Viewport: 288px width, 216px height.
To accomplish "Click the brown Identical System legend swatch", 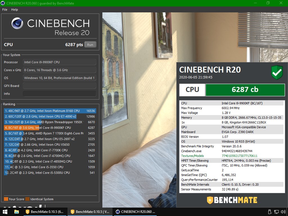I will click(27, 199).
